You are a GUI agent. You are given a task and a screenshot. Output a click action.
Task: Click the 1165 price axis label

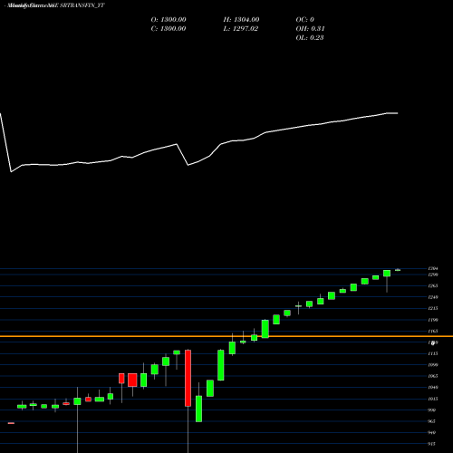[433, 332]
